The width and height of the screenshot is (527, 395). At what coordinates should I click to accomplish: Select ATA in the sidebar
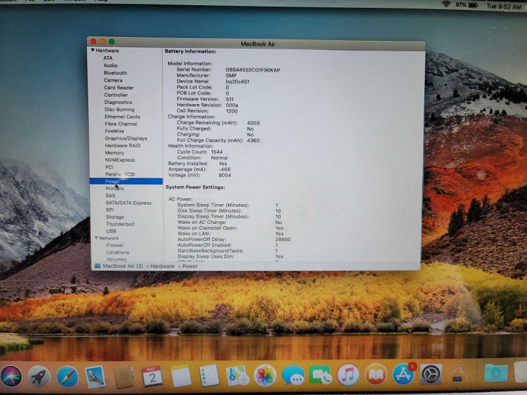[x=108, y=58]
